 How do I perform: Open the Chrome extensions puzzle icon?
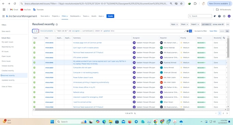point(195,3)
